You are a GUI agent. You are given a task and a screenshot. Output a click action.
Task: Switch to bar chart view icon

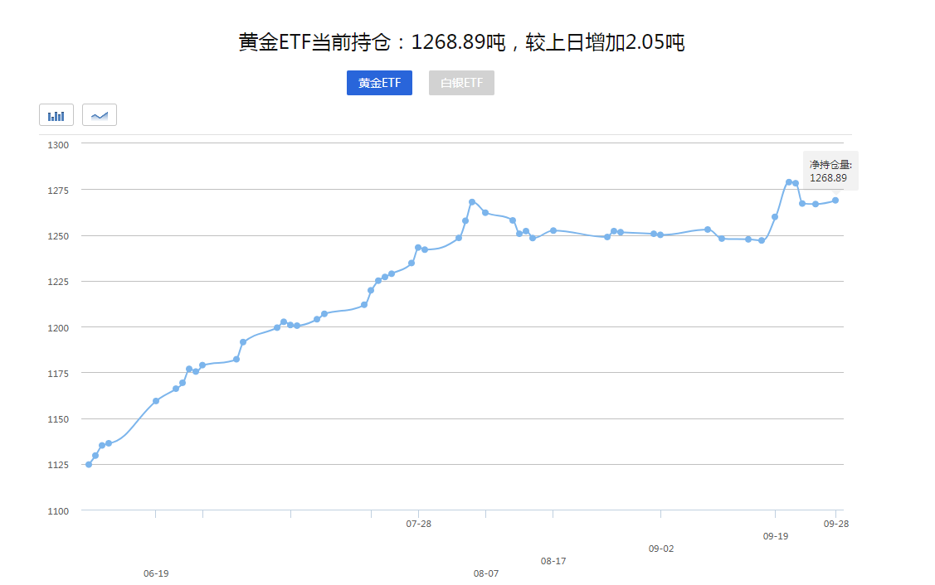pos(56,115)
